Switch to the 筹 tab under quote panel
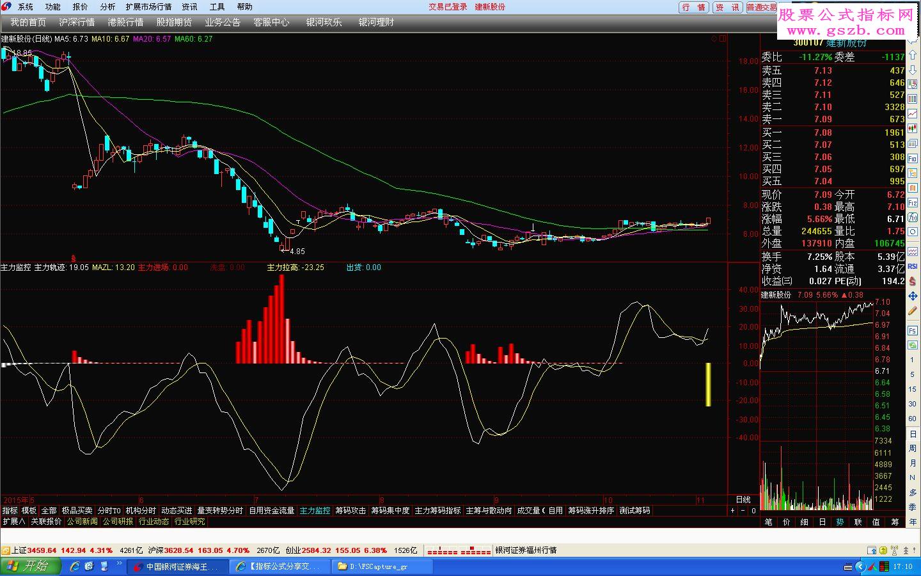The height and width of the screenshot is (576, 921). pos(895,522)
